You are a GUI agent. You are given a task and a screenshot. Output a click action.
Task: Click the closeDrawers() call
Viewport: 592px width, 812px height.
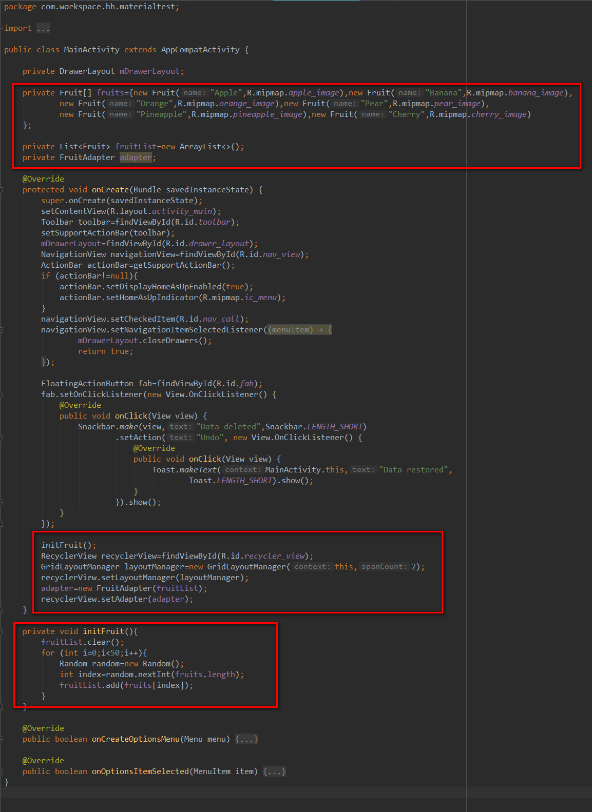tap(175, 341)
